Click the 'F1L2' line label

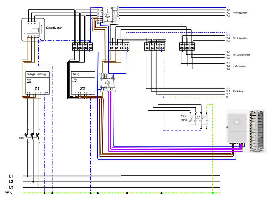228,38
